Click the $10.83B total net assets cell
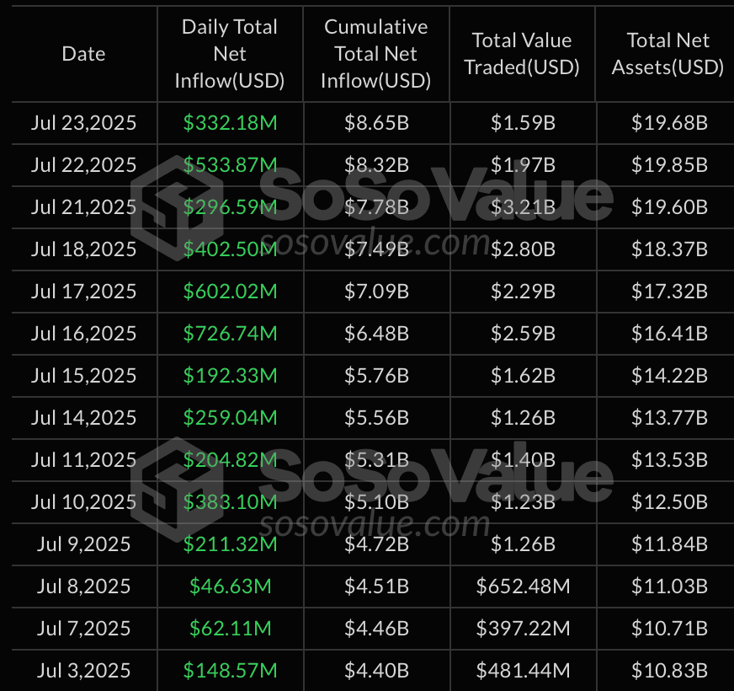 (x=668, y=671)
